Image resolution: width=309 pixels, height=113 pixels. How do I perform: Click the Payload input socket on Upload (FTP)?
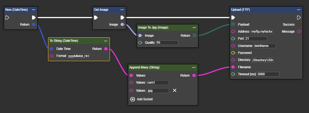click(233, 25)
